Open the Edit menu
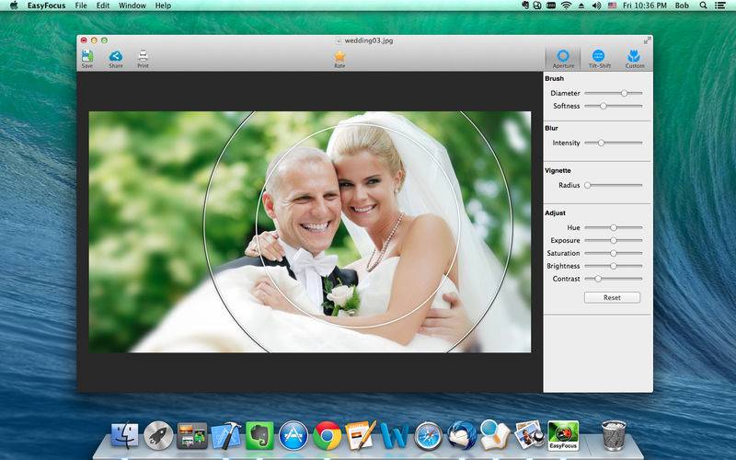Viewport: 736px width, 460px height. tap(103, 6)
